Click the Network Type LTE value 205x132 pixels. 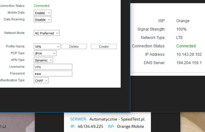tap(179, 38)
